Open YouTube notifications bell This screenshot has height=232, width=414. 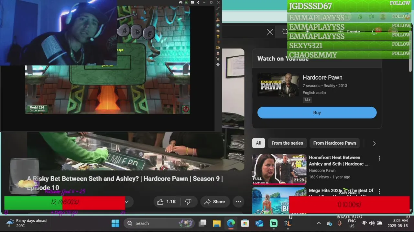(374, 32)
